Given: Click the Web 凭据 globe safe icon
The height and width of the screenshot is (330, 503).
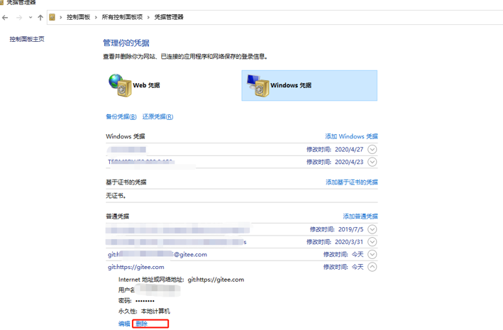Looking at the screenshot, I should (x=120, y=85).
